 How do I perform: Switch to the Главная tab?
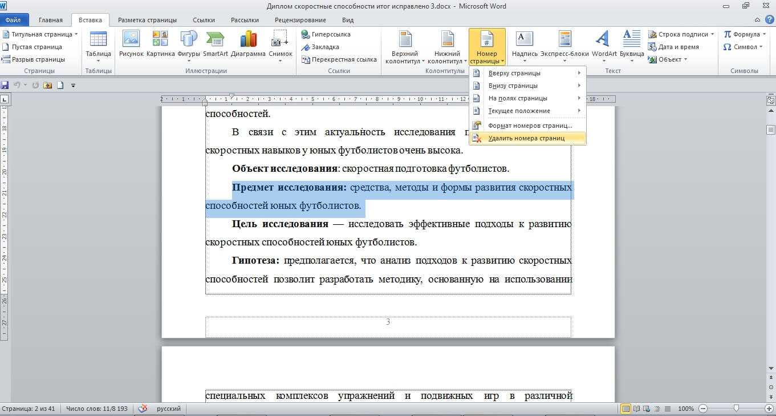51,20
